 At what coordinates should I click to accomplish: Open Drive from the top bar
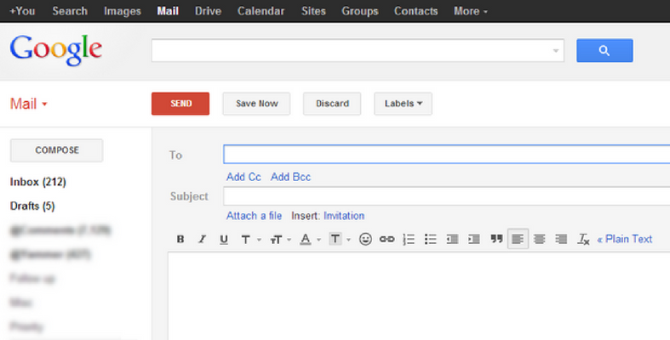(208, 11)
